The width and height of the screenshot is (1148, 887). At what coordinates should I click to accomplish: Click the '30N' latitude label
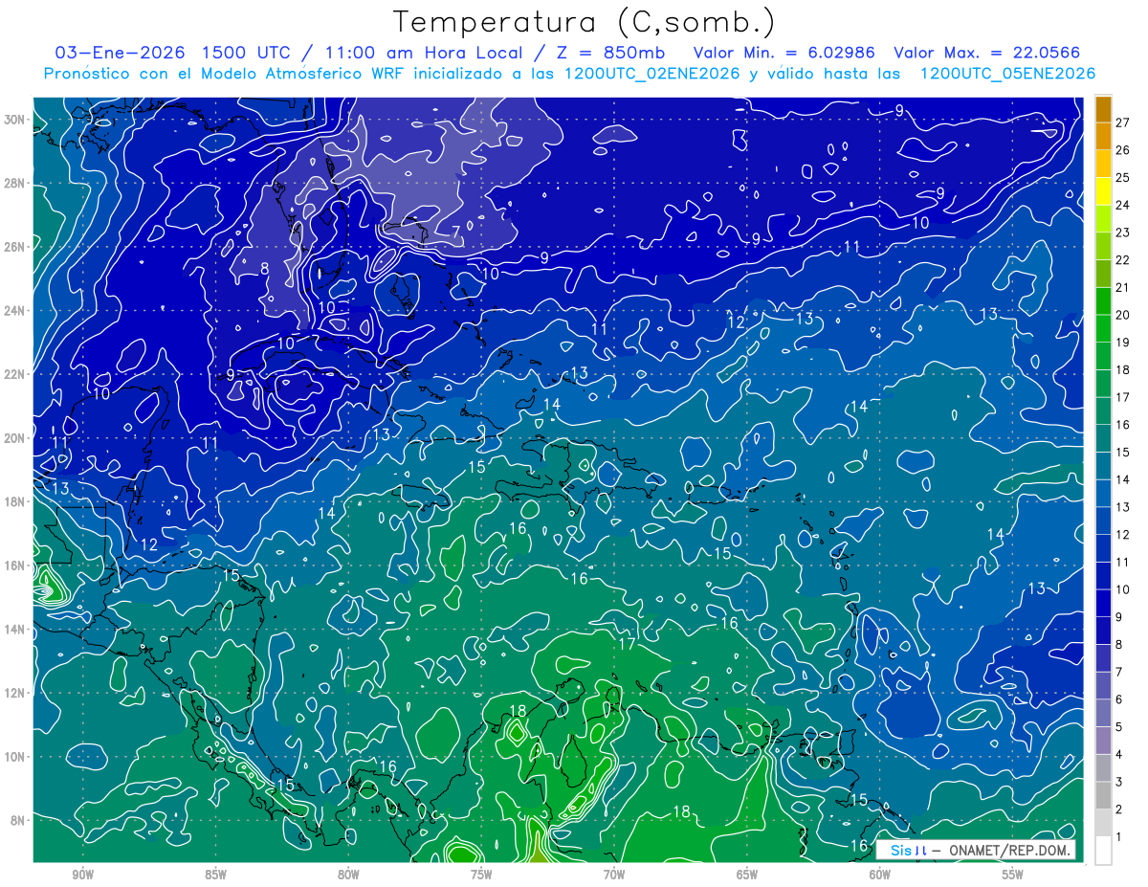click(x=15, y=120)
